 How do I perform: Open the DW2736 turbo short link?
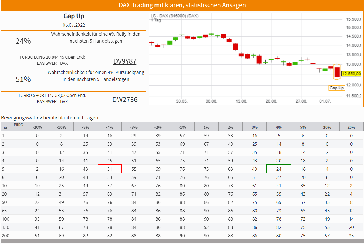(x=125, y=99)
